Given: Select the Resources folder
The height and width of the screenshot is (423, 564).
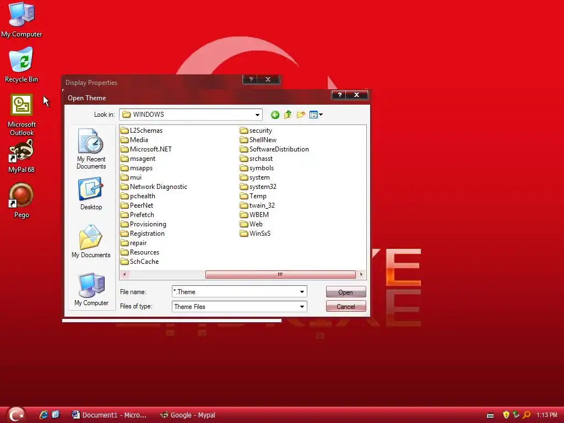Looking at the screenshot, I should pyautogui.click(x=139, y=252).
